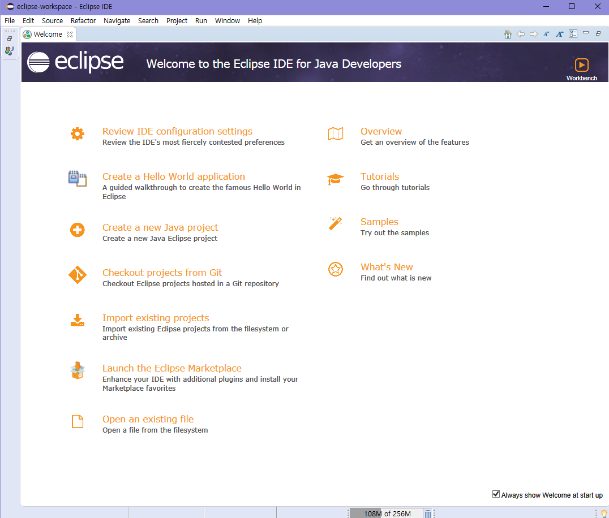Image resolution: width=609 pixels, height=518 pixels.
Task: Click "Get an overview of the features" text
Action: point(415,143)
